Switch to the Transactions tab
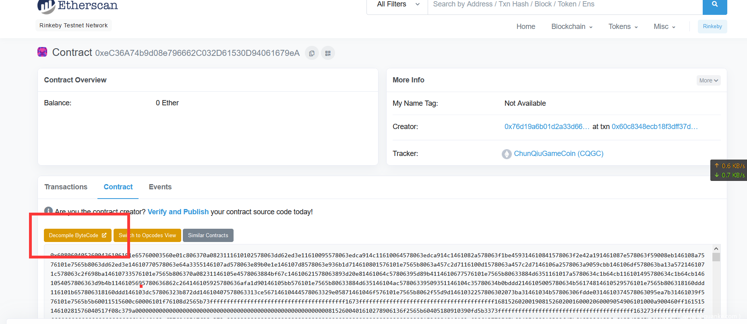 [x=66, y=187]
